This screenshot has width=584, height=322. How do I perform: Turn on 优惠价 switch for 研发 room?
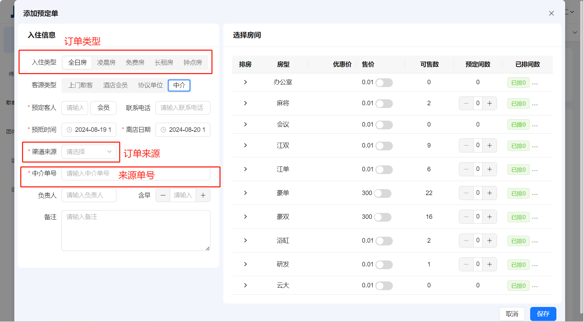tap(384, 265)
